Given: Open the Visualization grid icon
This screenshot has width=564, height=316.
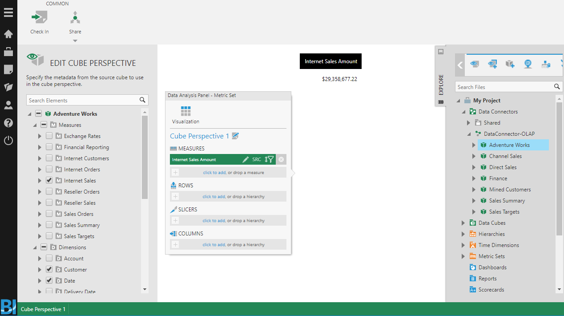Looking at the screenshot, I should click(185, 111).
